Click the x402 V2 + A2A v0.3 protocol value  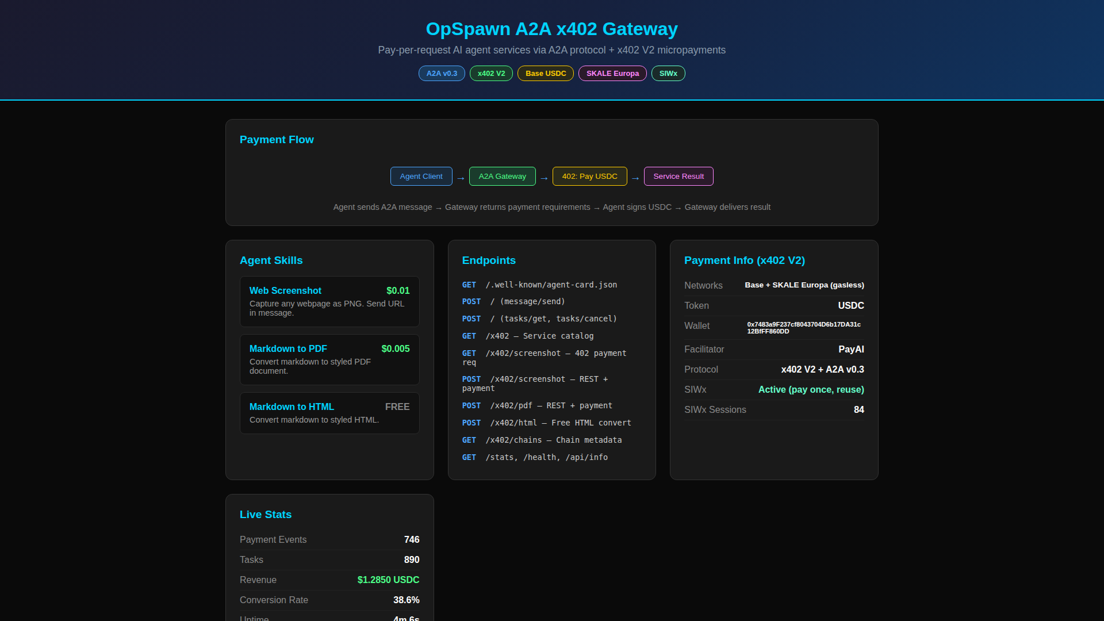[822, 370]
